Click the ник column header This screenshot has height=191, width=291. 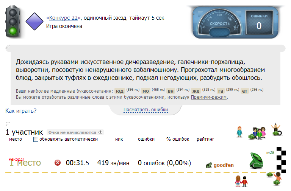pos(119,139)
